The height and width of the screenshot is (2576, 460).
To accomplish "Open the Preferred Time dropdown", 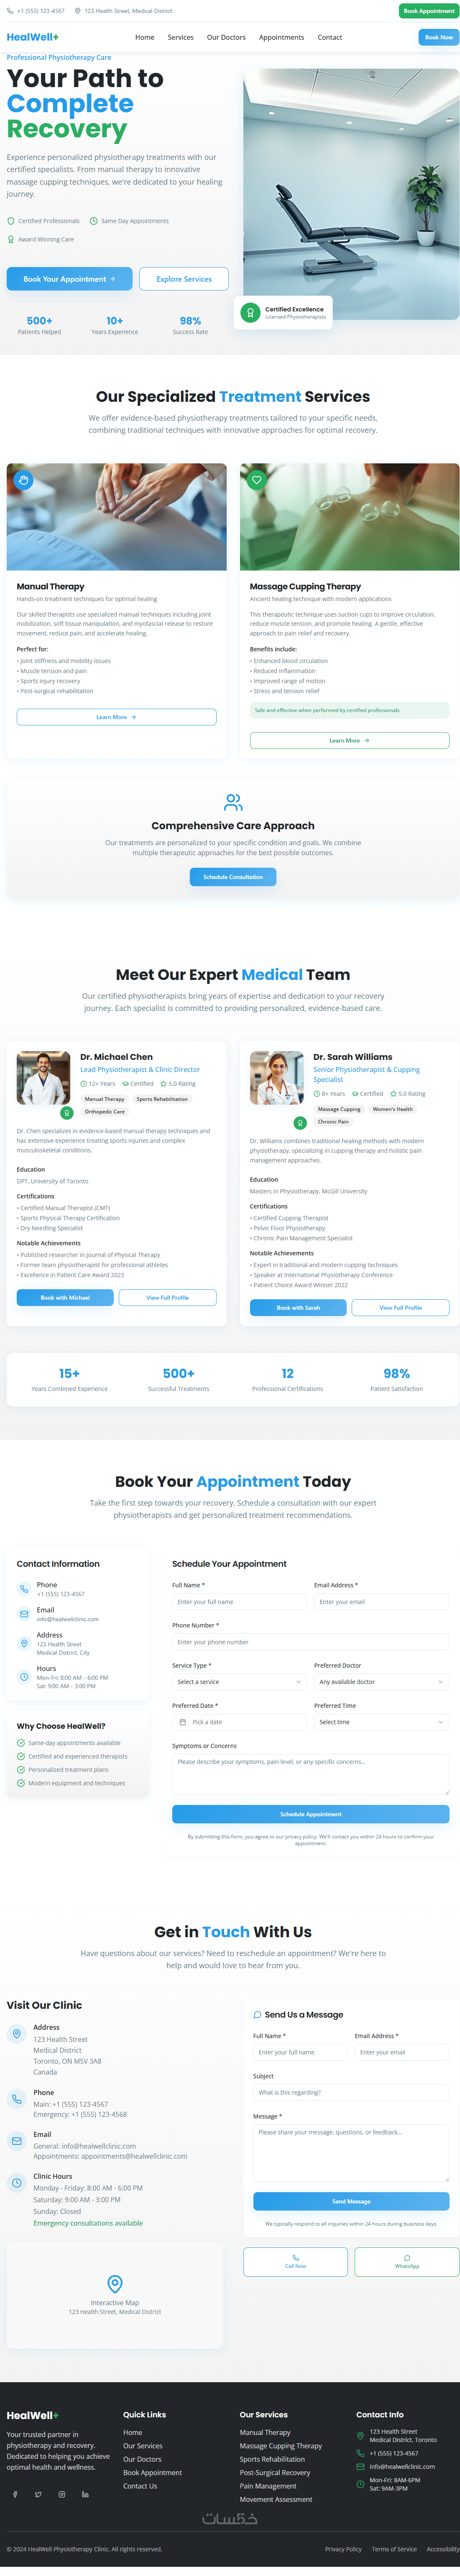I will [x=381, y=1722].
